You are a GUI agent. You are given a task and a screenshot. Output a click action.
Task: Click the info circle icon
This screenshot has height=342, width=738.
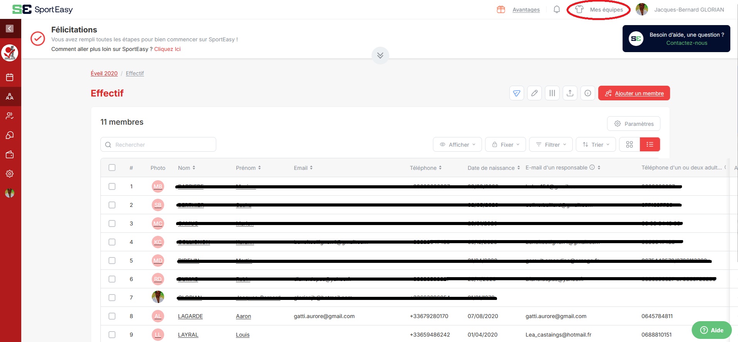(587, 93)
